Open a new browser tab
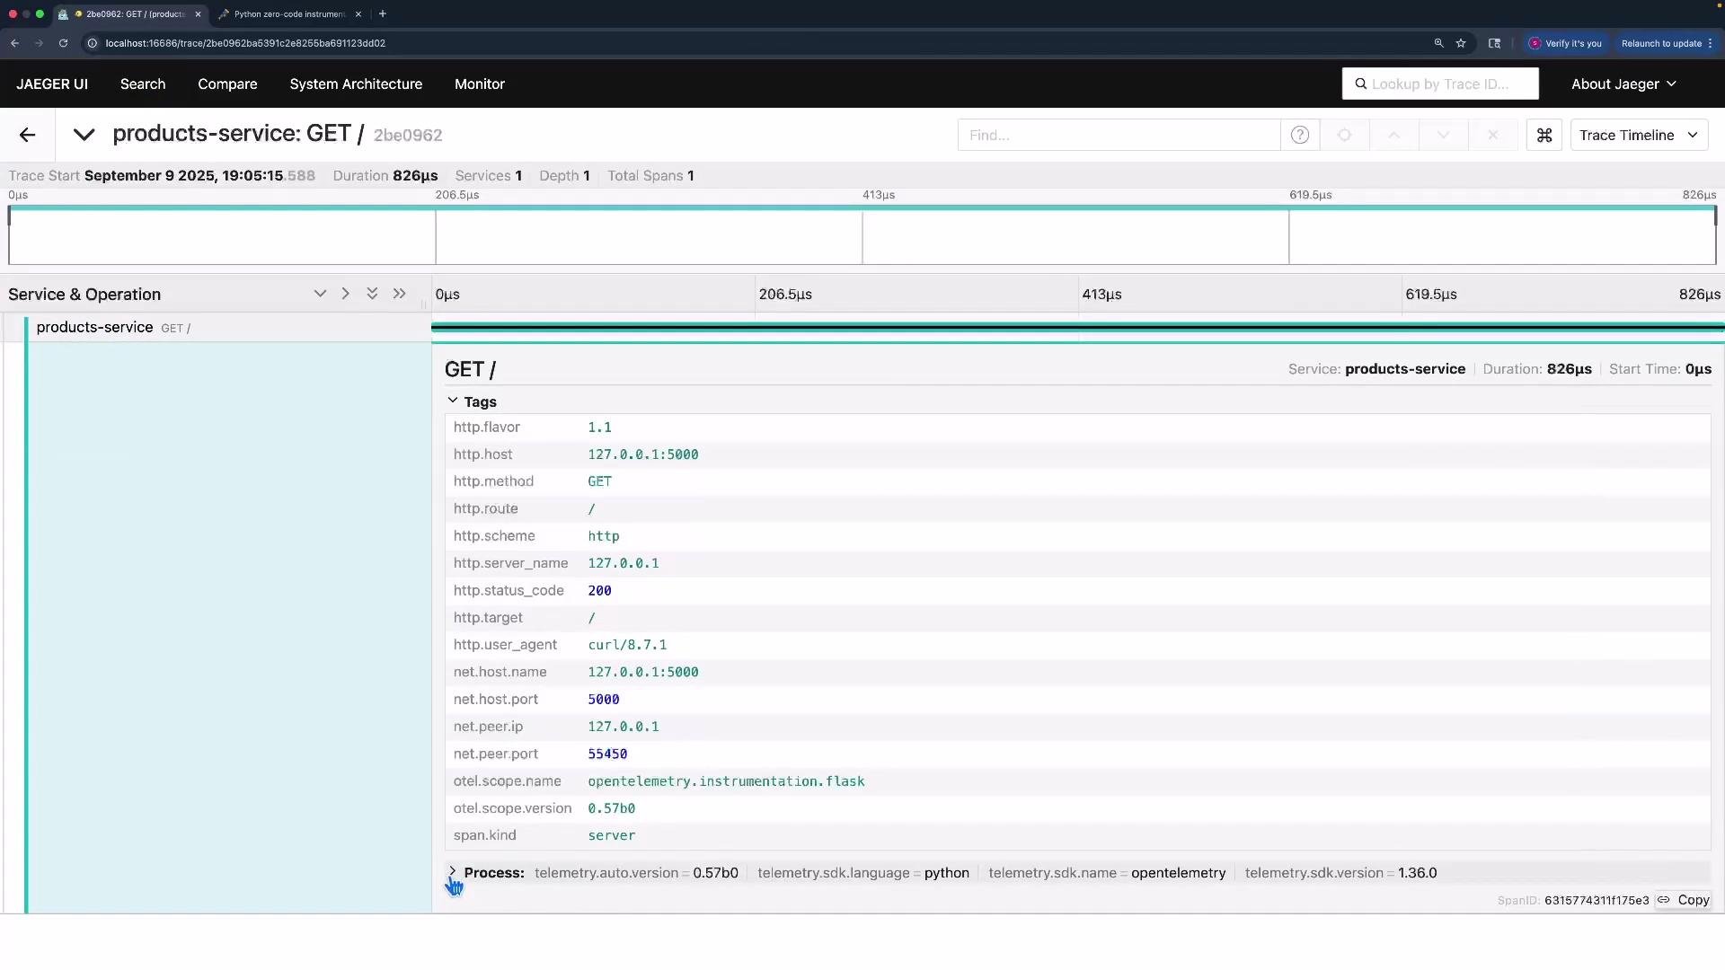Screen dimensions: 1725x970 (383, 14)
